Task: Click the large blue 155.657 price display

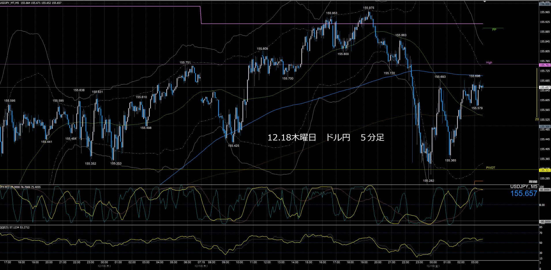Action: [524, 193]
